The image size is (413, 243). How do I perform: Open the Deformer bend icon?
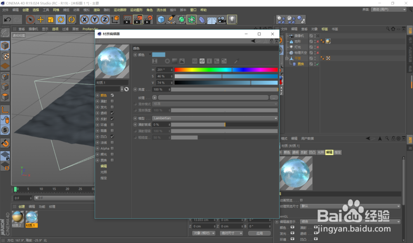tap(202, 19)
